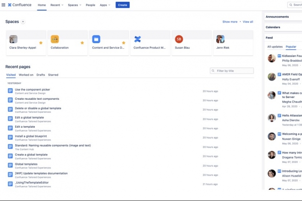Click page icon beside How many intro feed post
302x201 pixels.
click(x=279, y=153)
